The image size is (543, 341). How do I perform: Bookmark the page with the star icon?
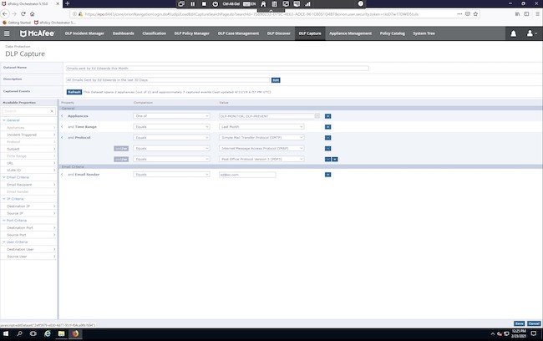(x=475, y=14)
